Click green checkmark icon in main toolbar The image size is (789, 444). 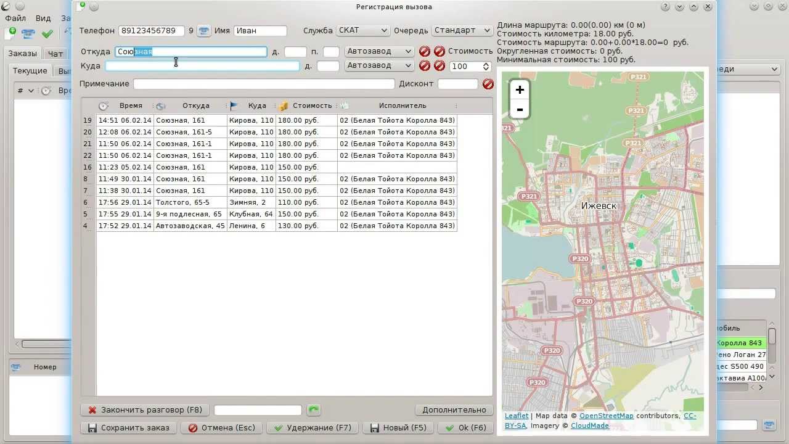click(47, 33)
